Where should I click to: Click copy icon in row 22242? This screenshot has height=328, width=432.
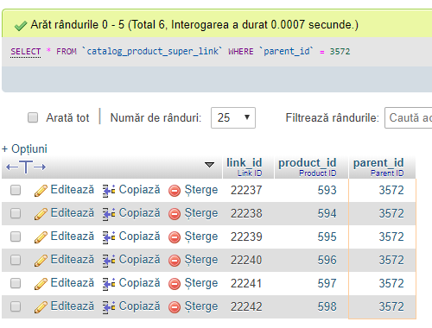pyautogui.click(x=109, y=307)
